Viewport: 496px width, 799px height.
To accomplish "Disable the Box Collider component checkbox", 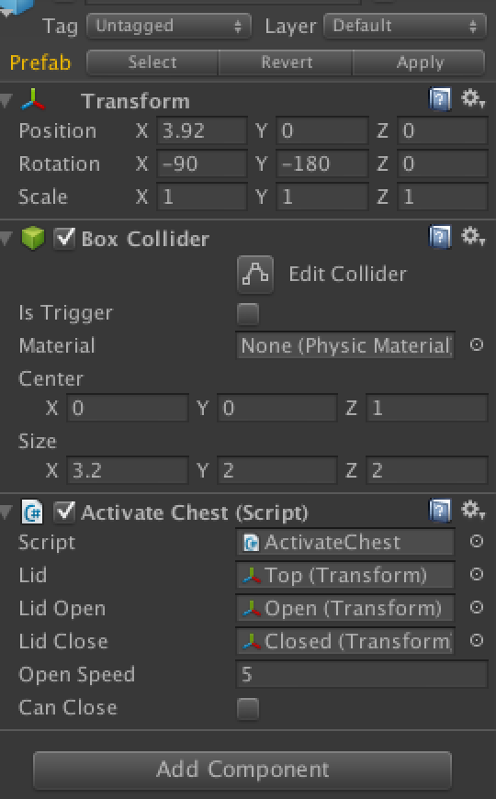I will [x=64, y=238].
